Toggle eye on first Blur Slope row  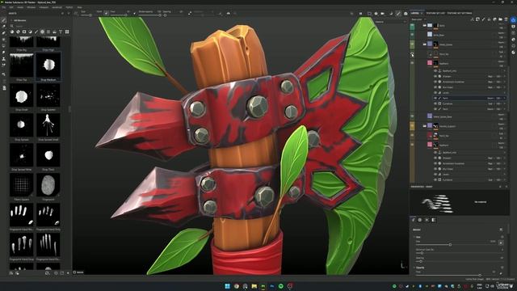[x=435, y=87]
